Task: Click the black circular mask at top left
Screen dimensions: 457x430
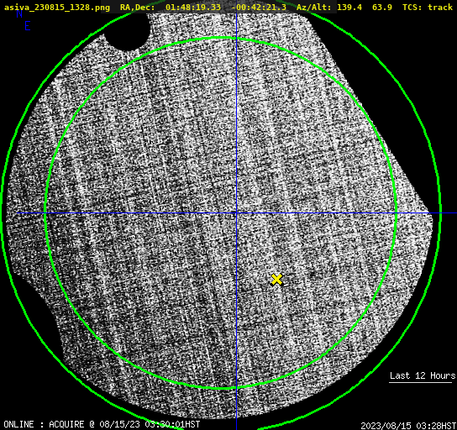Action: click(128, 31)
